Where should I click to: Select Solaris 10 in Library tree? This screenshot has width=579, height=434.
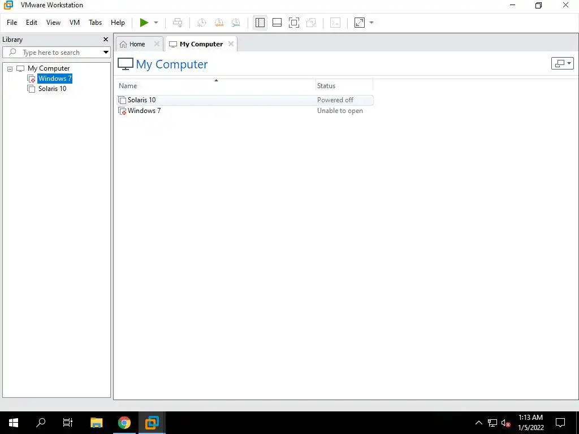(x=53, y=89)
